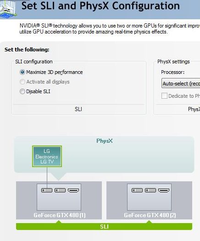Click the 'SLI configuration' group label

34,62
